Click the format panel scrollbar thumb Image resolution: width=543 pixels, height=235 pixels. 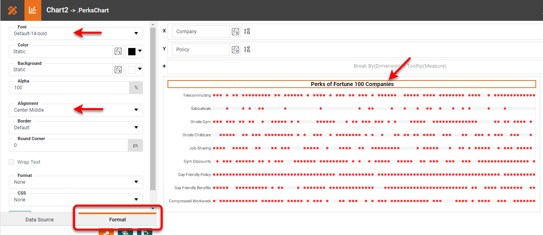point(153,108)
